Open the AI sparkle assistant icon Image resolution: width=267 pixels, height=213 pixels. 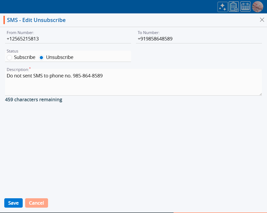point(223,7)
